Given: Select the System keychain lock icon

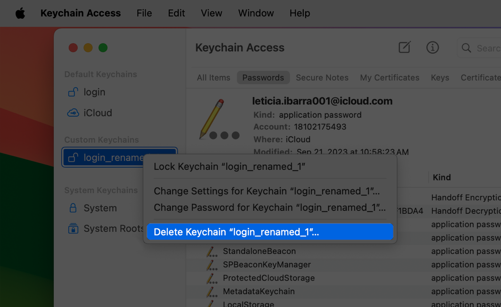Looking at the screenshot, I should point(73,208).
